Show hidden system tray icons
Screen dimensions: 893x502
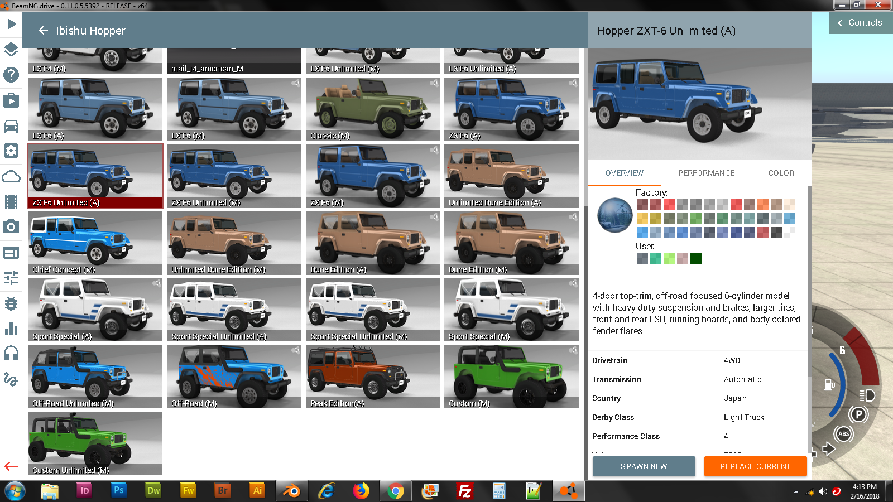click(796, 491)
